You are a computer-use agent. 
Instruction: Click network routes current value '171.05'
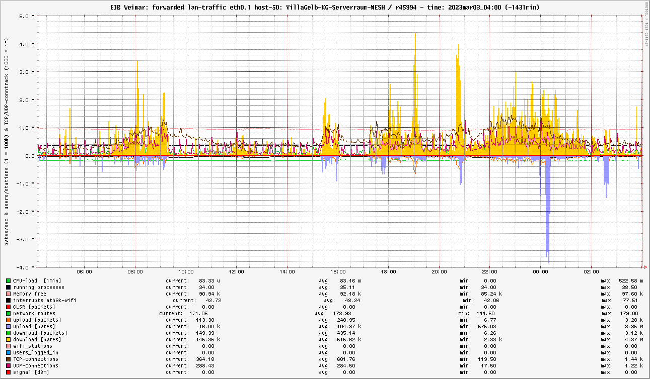[x=198, y=313]
